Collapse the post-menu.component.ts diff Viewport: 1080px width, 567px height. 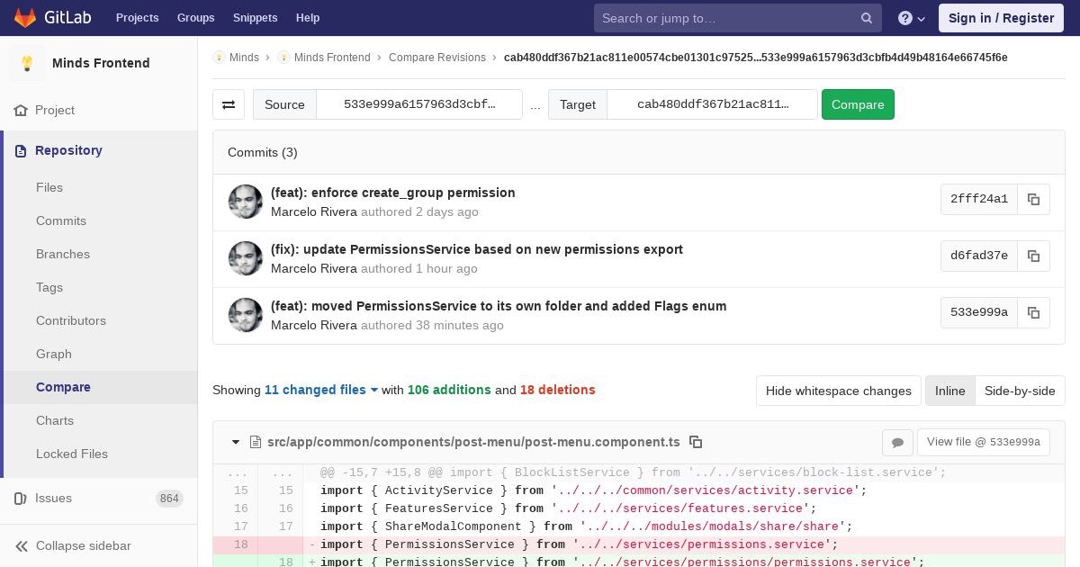(x=236, y=442)
